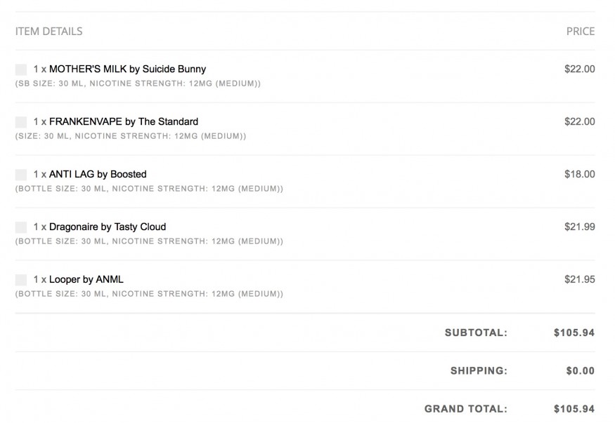Click the PRICE column header
Screen dimensions: 615x423
tap(581, 31)
